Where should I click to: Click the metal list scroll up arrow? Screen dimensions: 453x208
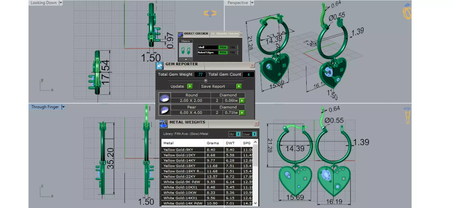coord(255,142)
